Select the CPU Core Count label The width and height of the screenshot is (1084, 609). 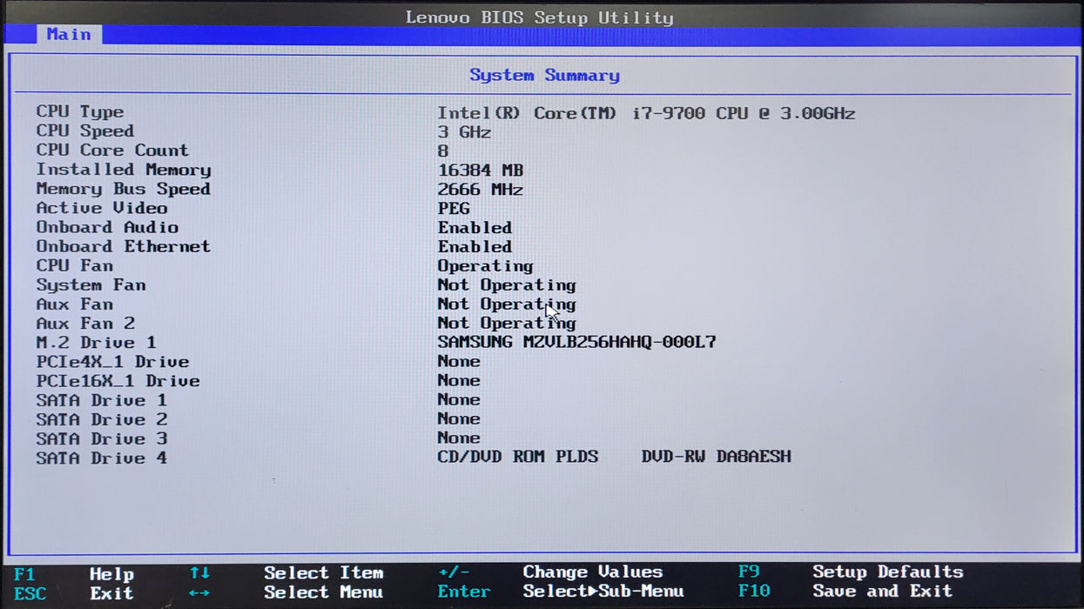click(x=112, y=151)
